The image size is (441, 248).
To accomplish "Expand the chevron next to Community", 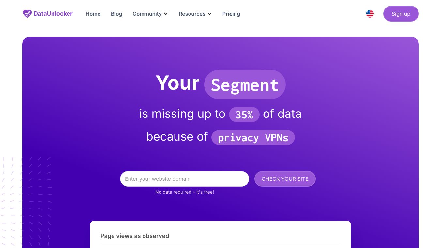I will point(166,14).
